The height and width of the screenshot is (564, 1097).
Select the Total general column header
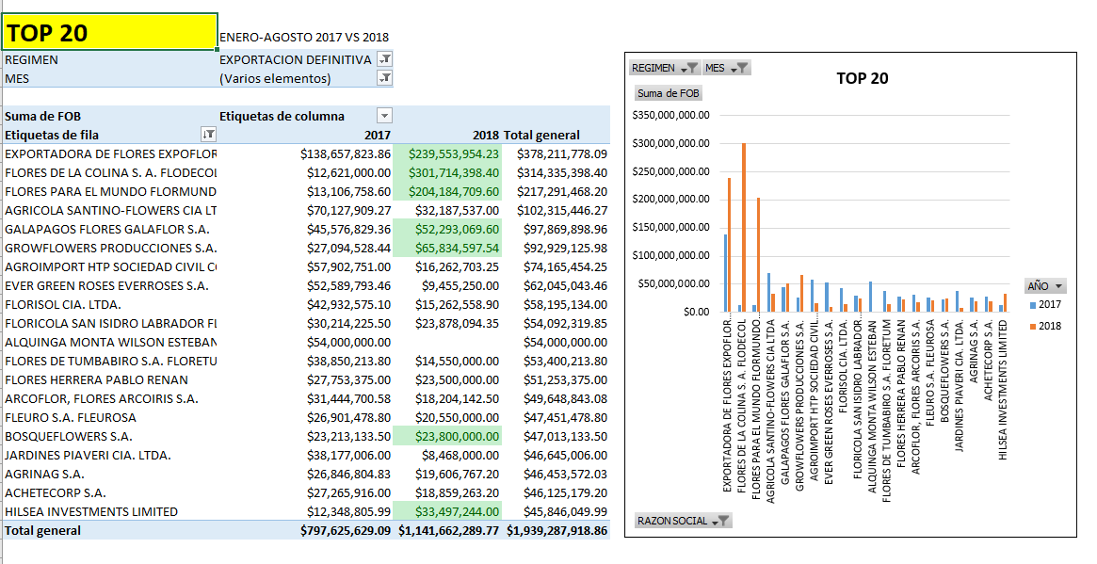[x=541, y=135]
